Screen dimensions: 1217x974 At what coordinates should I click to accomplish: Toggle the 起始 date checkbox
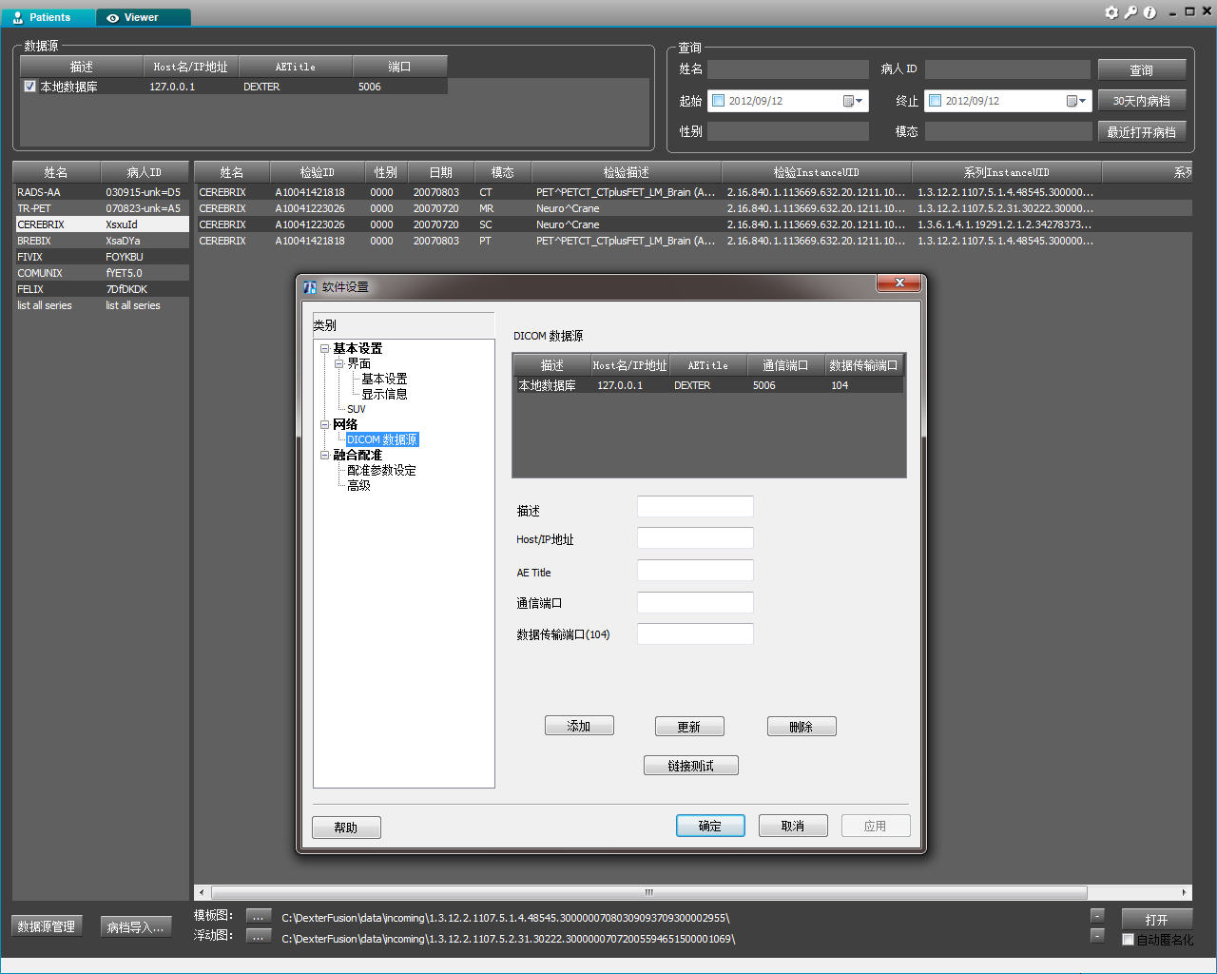pos(719,101)
